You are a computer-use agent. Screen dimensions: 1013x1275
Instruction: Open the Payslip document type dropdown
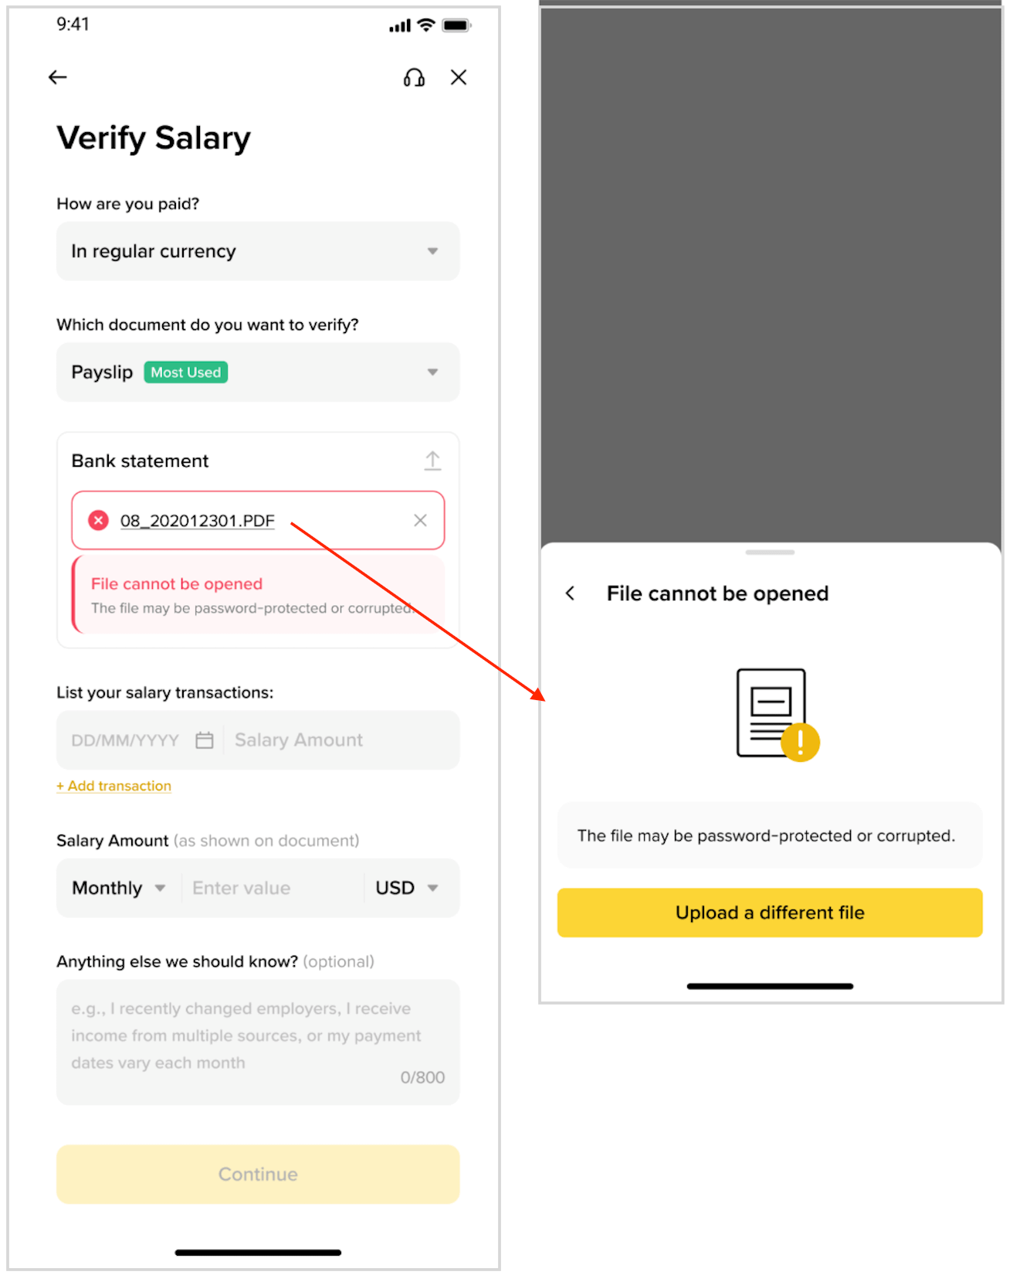[x=258, y=372]
